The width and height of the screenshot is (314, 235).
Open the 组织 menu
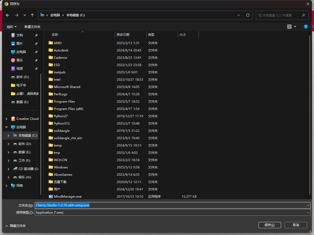[12, 27]
